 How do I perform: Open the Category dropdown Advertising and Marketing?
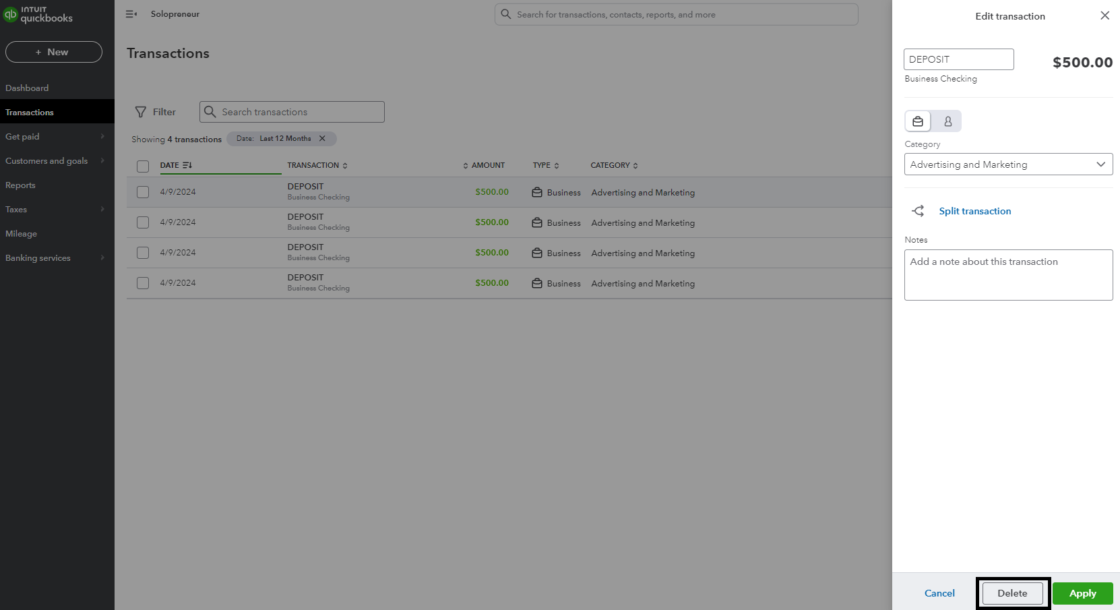pyautogui.click(x=1008, y=164)
